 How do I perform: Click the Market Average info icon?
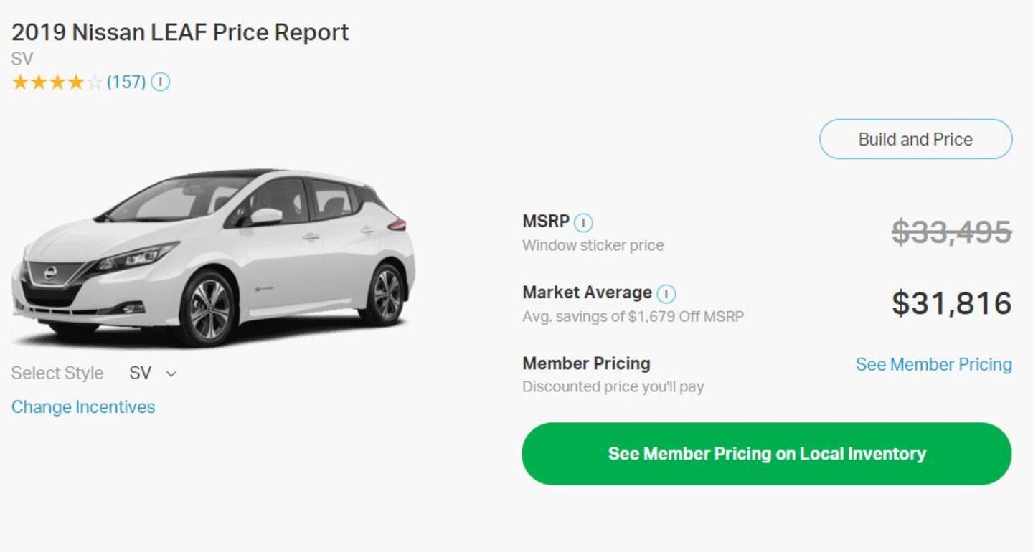(666, 294)
